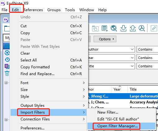The width and height of the screenshot is (158, 131).
Task: Expand the Font submenu
Action: tap(49, 83)
